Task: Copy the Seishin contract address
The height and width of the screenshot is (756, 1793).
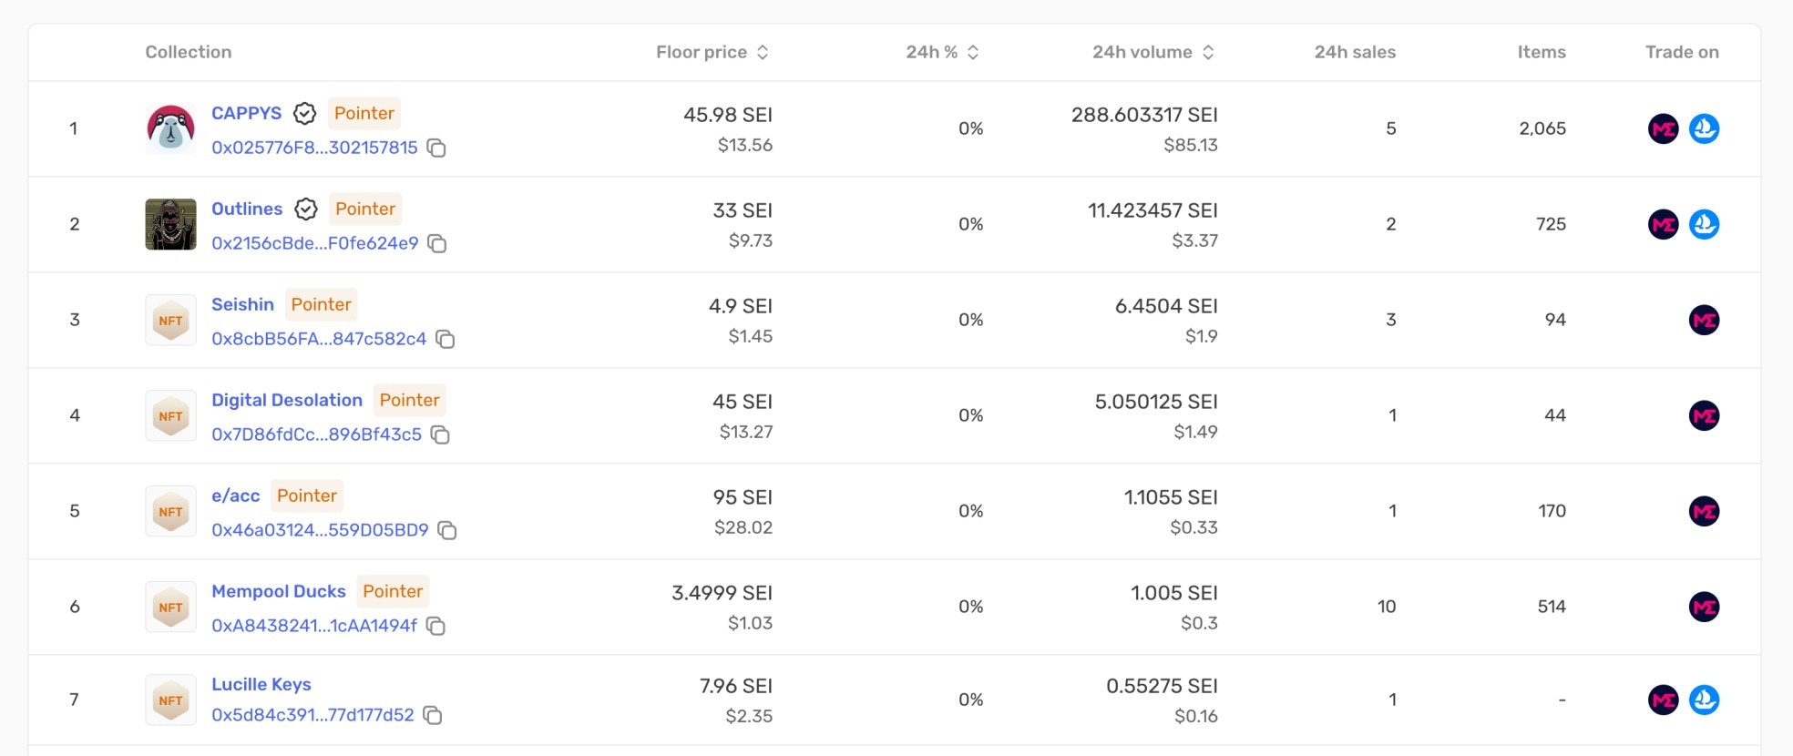Action: [446, 339]
